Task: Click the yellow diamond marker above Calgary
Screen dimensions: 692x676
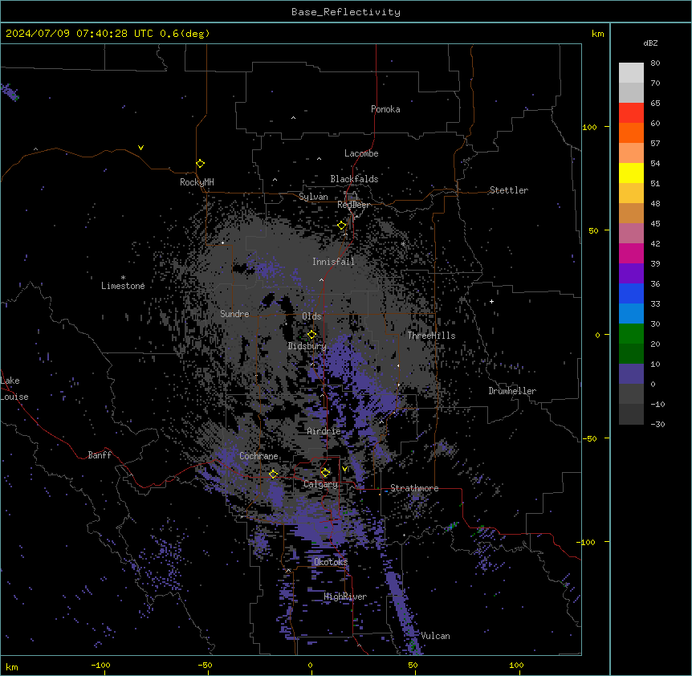Action: click(325, 473)
